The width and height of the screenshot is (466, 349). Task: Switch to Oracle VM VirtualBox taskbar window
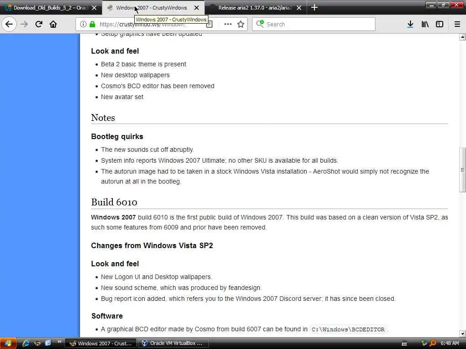173,344
